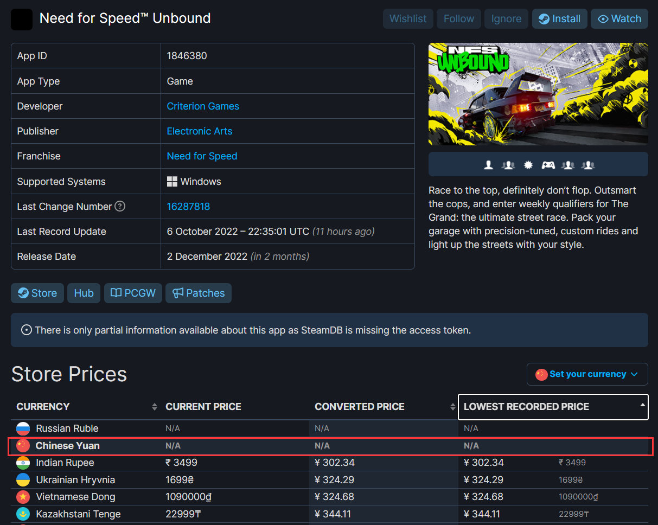Click the Ukrainian flag icon

pyautogui.click(x=23, y=480)
